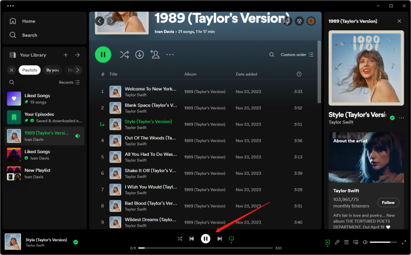The height and width of the screenshot is (255, 411).
Task: Open the Recents sort dropdown
Action: pyautogui.click(x=69, y=82)
